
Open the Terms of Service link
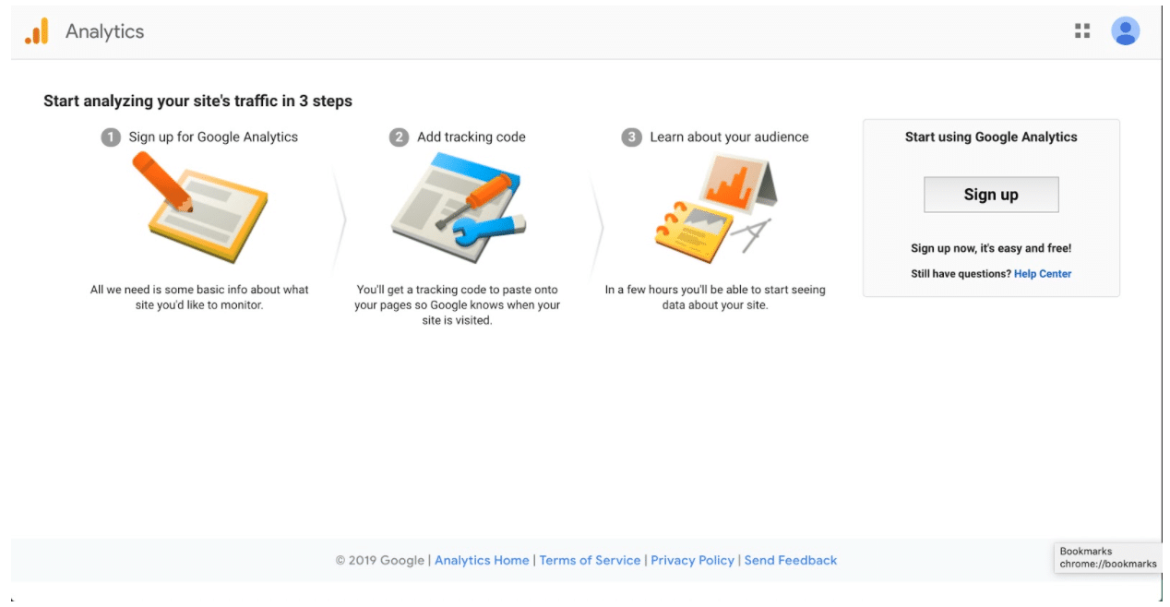click(x=590, y=560)
